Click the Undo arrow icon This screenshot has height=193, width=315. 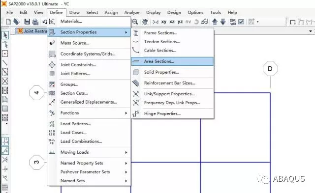45,22
